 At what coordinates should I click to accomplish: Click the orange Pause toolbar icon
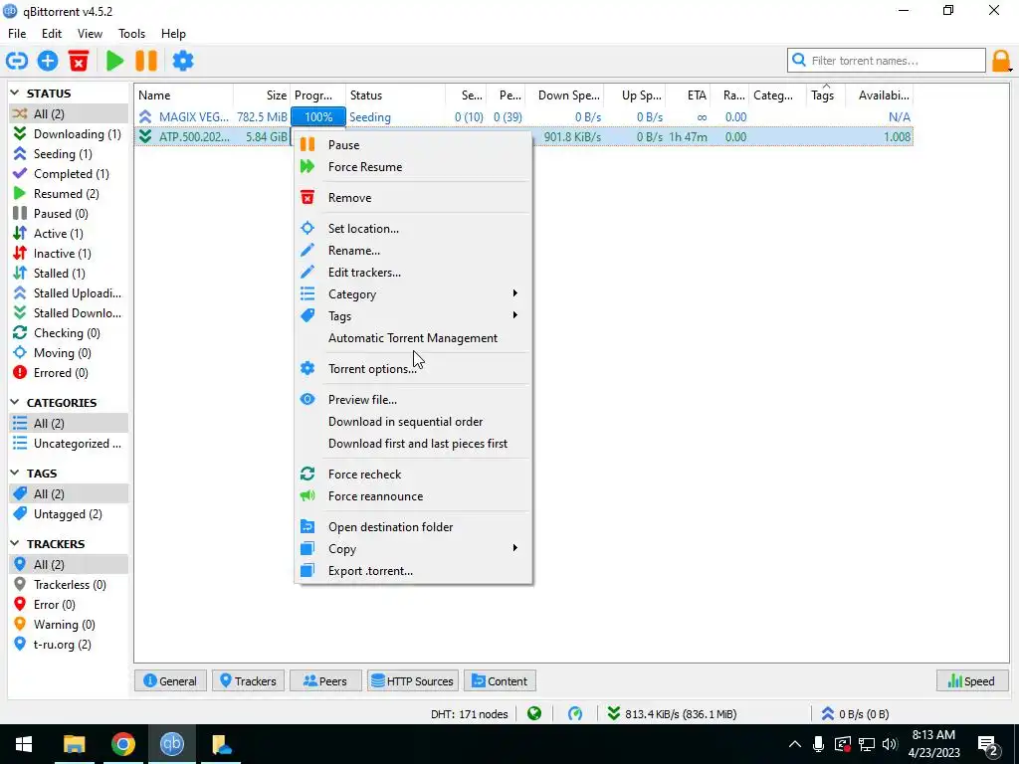146,61
